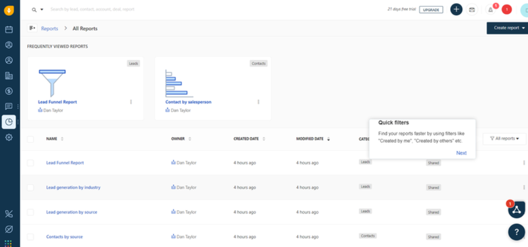Open the All reports filter dropdown
This screenshot has width=528, height=247.
tap(504, 138)
